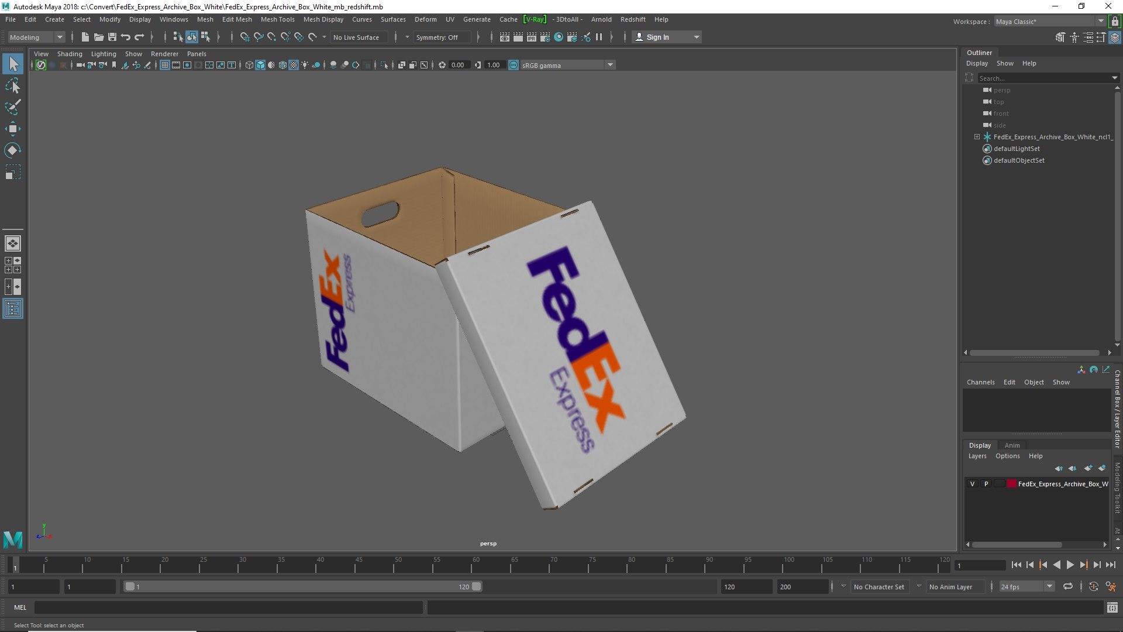Open the Sign In dropdown arrow
Viewport: 1123px width, 632px height.
(696, 37)
